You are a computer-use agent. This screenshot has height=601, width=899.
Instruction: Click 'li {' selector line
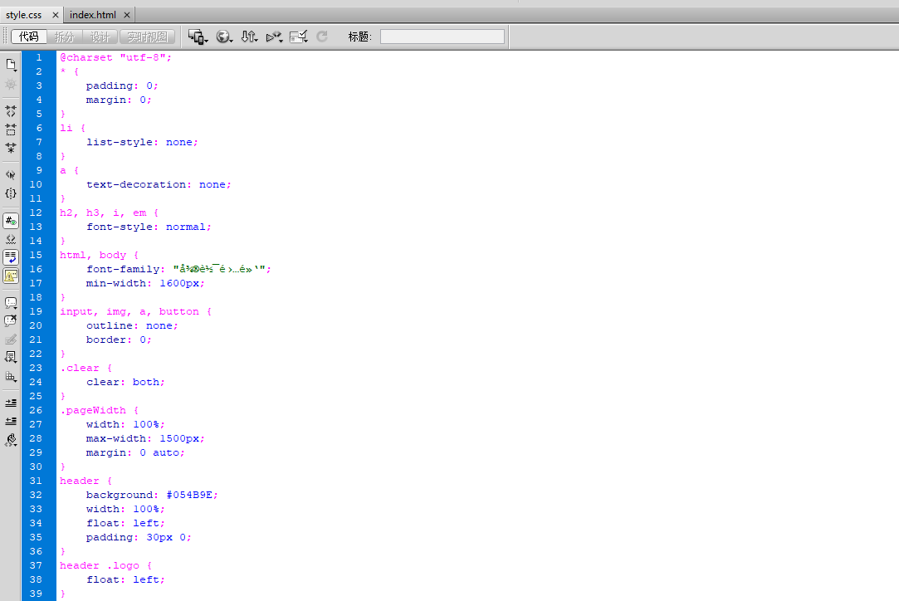[x=73, y=128]
